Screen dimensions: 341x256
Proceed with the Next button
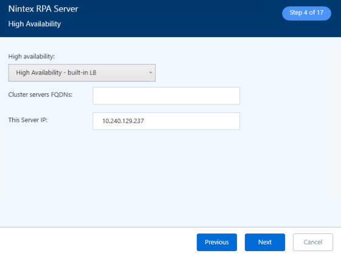point(265,242)
